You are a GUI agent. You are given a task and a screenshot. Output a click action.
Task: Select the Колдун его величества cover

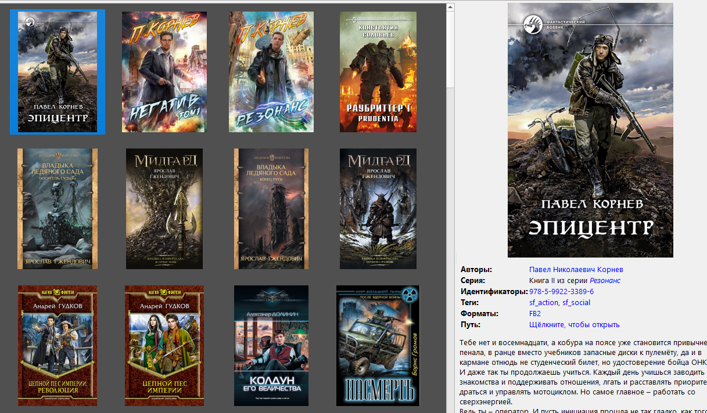coord(271,346)
